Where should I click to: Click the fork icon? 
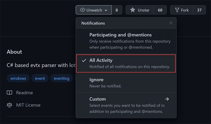[x=177, y=10]
